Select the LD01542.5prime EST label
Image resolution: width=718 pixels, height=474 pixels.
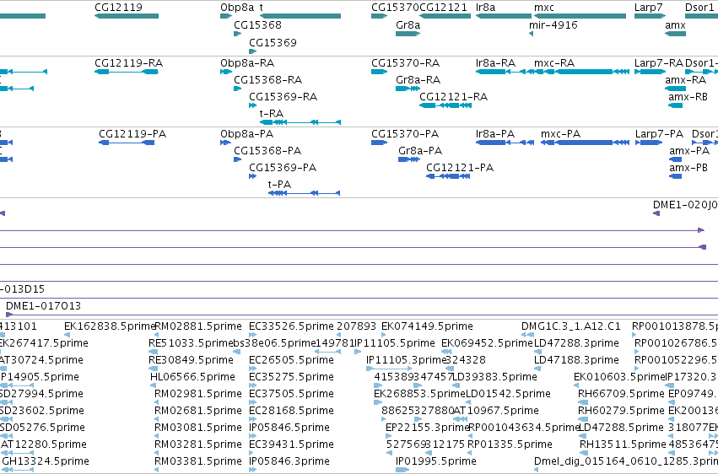tap(508, 394)
